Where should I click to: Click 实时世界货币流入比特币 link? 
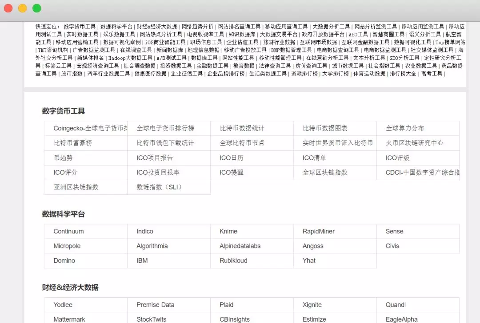coord(338,143)
